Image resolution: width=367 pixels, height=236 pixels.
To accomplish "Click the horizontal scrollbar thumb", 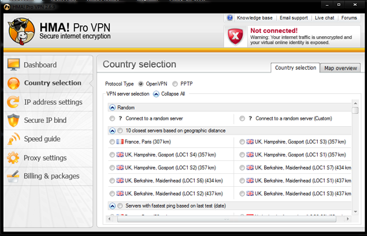I will click(x=227, y=219).
